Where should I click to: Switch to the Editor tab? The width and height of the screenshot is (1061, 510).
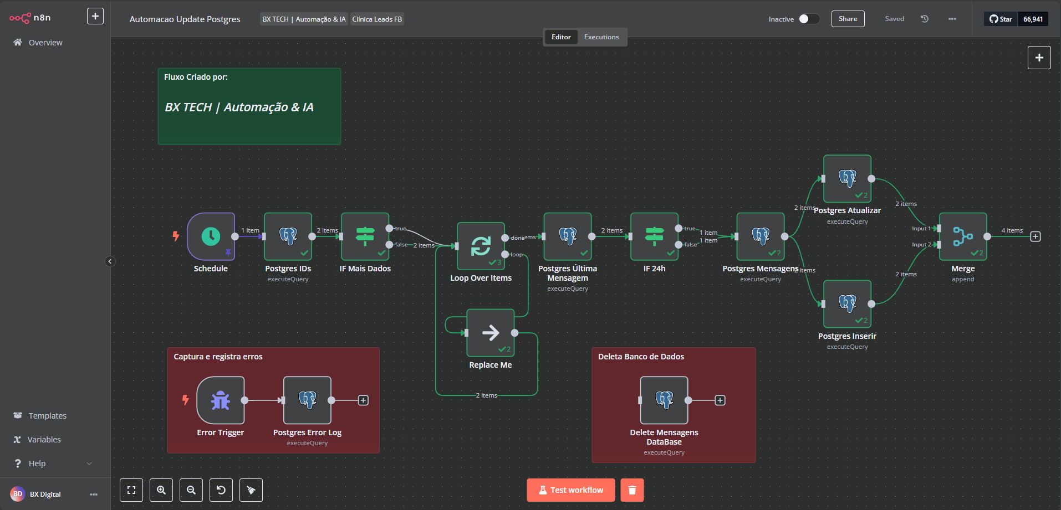561,37
